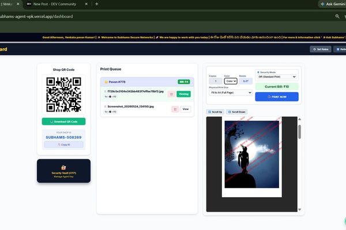Click Download QR Code button
Viewport: 346px width, 230px height.
coord(63,121)
